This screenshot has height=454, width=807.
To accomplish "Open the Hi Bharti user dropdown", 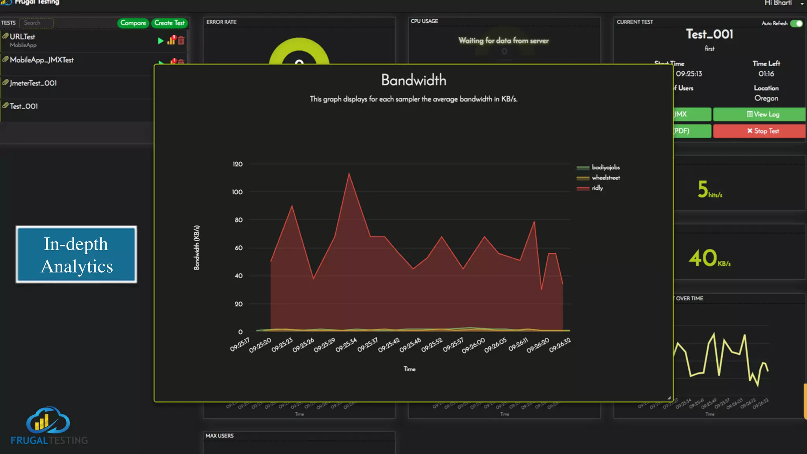I will [x=801, y=4].
